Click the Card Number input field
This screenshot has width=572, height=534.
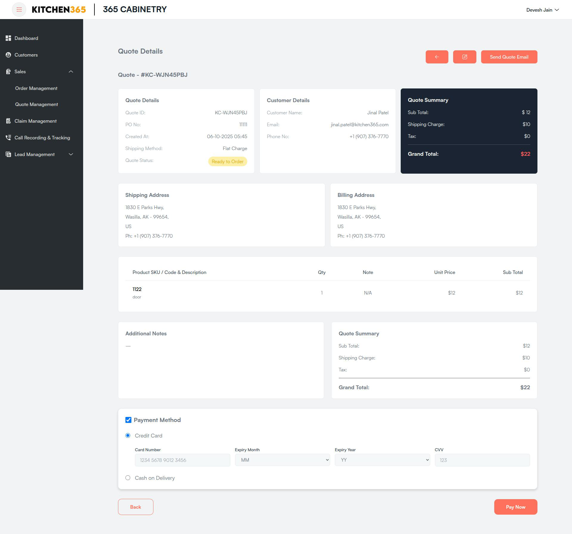[182, 460]
